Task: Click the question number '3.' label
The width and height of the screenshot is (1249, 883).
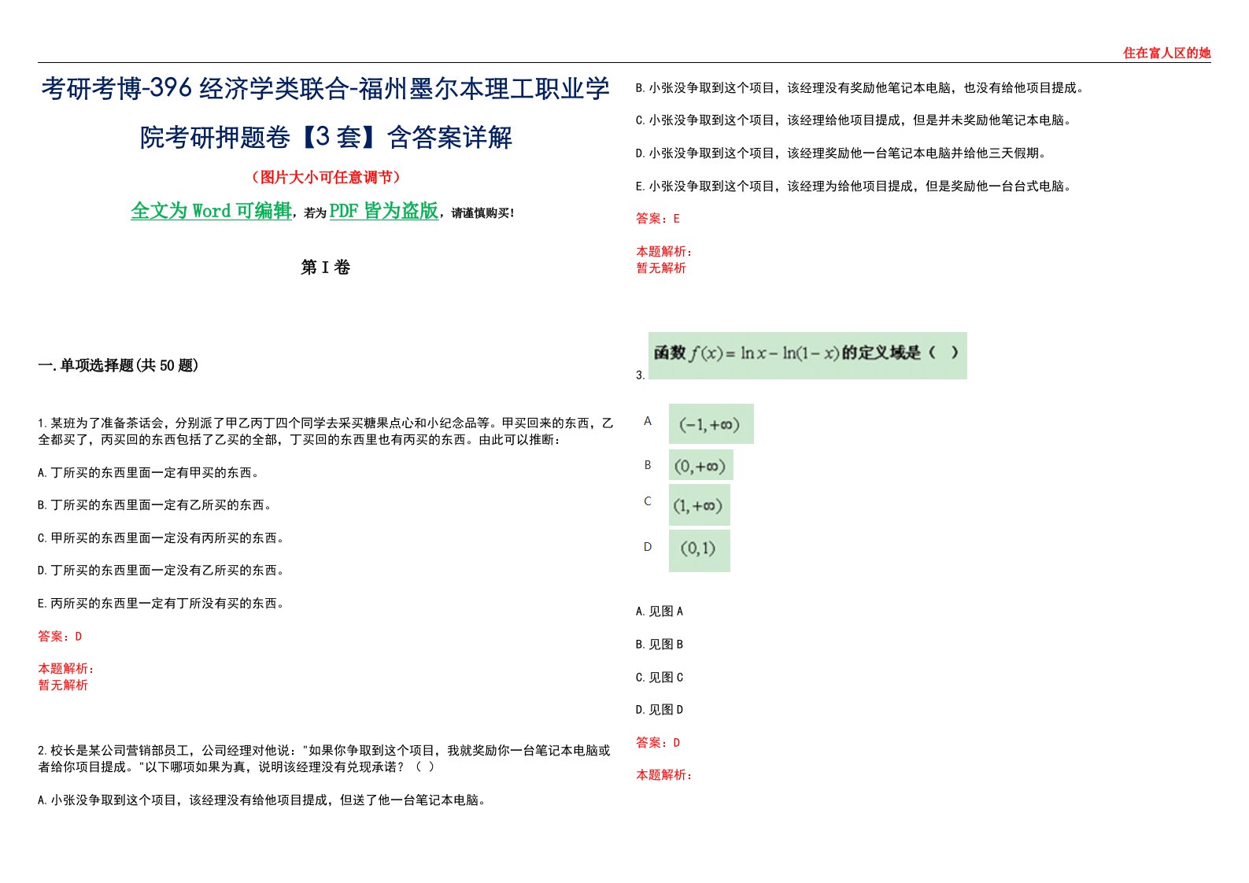Action: point(640,375)
